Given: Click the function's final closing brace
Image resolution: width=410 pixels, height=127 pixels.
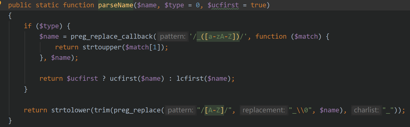Looking at the screenshot, I should point(10,121).
